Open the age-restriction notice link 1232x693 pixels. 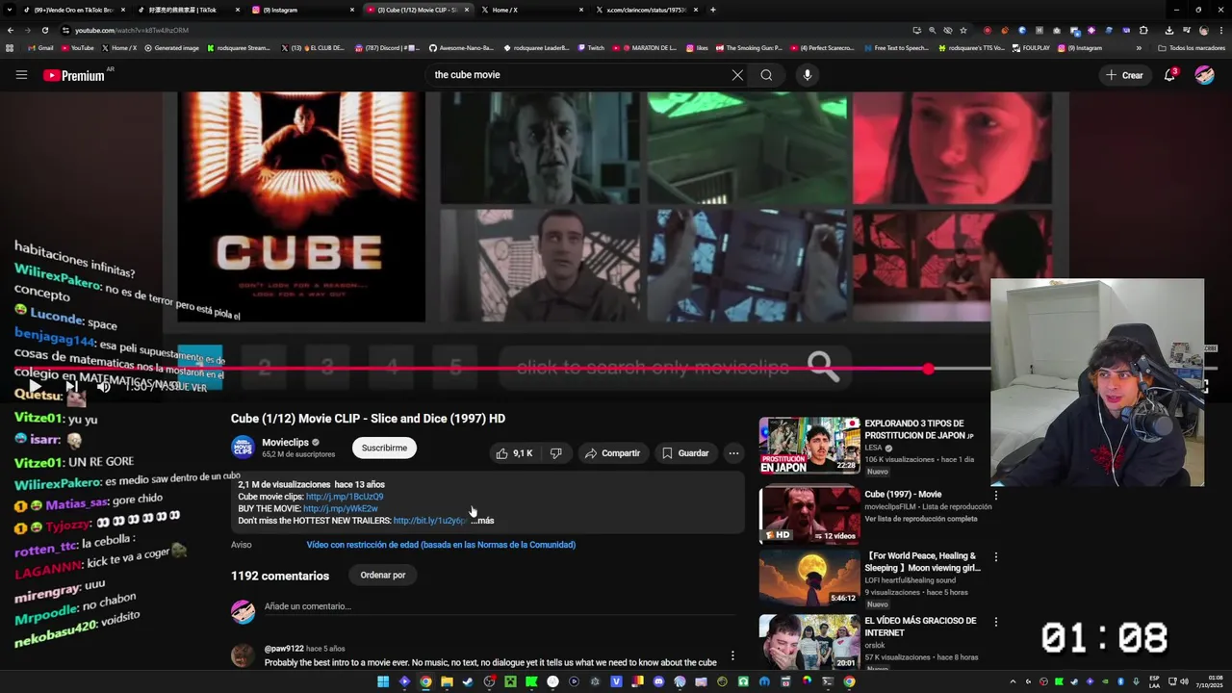click(441, 545)
